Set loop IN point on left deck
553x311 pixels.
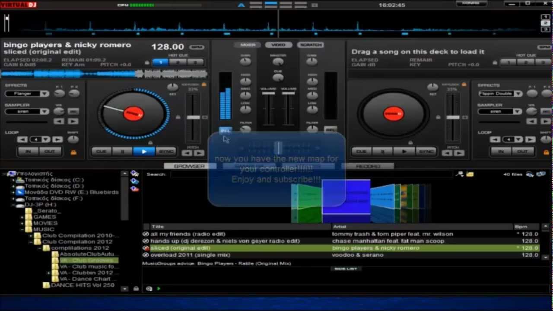click(28, 152)
